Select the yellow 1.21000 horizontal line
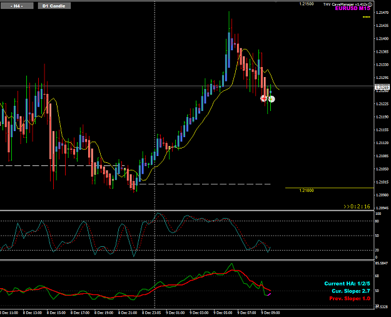The height and width of the screenshot is (317, 391). pos(330,187)
